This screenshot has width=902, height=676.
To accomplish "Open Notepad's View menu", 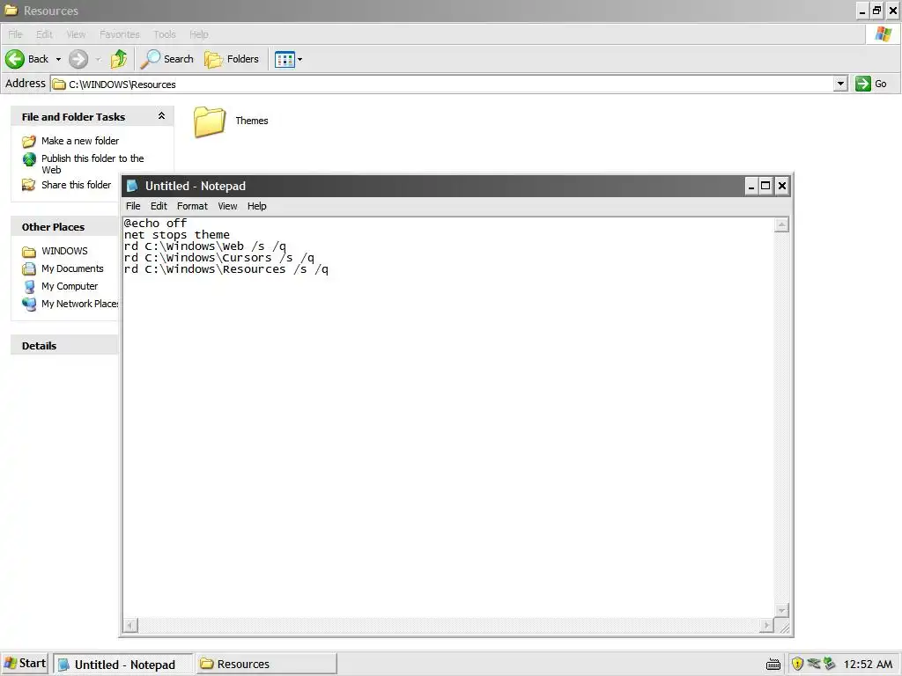I will 227,206.
